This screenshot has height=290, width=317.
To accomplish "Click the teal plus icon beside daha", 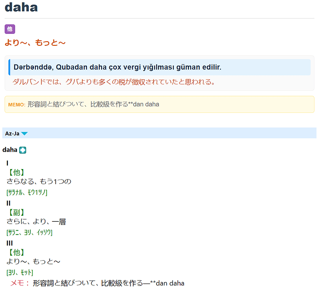I will pos(23,150).
